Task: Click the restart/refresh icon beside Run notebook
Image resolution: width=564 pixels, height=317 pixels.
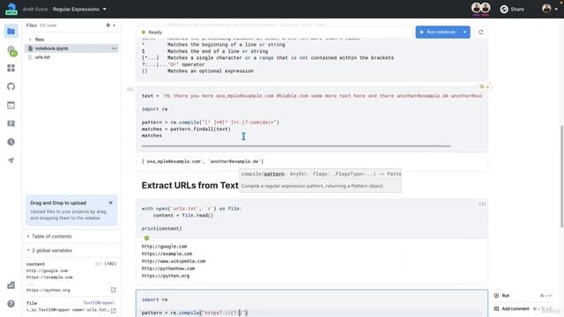Action: coord(481,32)
